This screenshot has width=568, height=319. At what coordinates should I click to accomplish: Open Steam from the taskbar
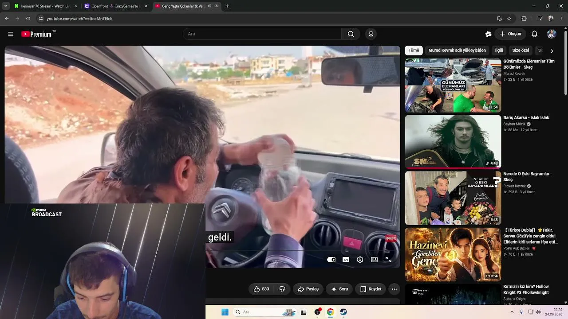pyautogui.click(x=343, y=312)
